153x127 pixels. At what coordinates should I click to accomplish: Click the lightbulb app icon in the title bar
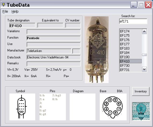(3, 5)
